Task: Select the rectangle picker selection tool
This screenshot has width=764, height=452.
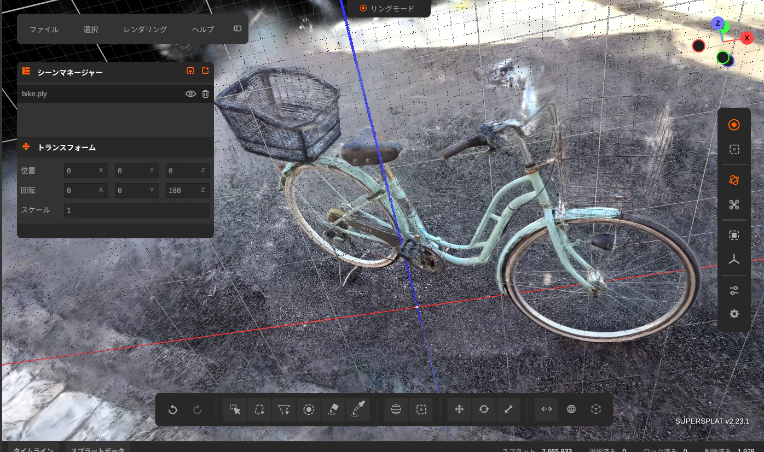Action: coord(235,409)
